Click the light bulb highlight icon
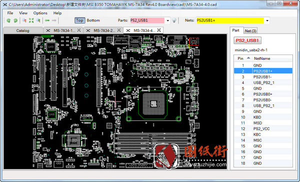300x182 pixels. [x=174, y=20]
